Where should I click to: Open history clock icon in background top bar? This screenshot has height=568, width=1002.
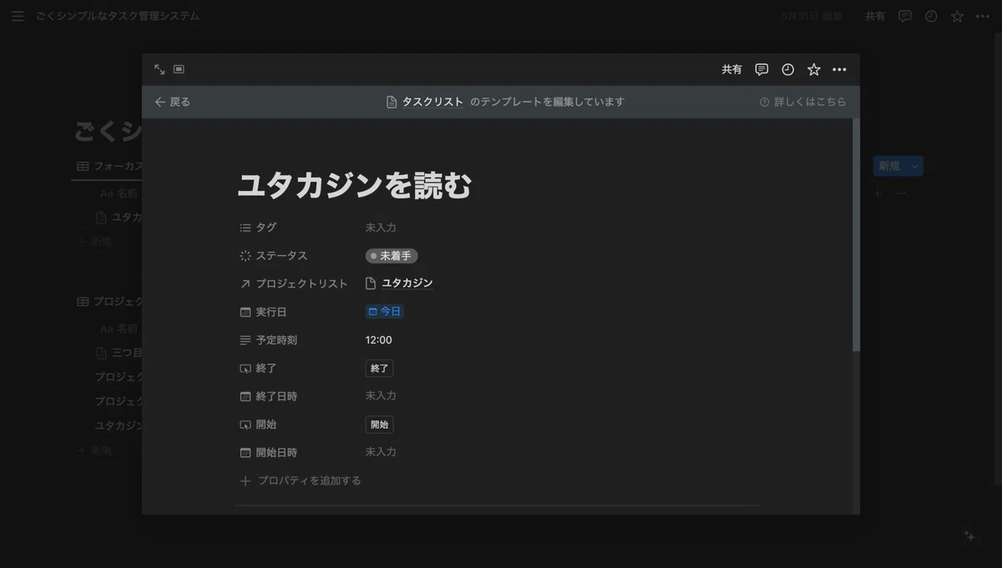click(x=931, y=16)
